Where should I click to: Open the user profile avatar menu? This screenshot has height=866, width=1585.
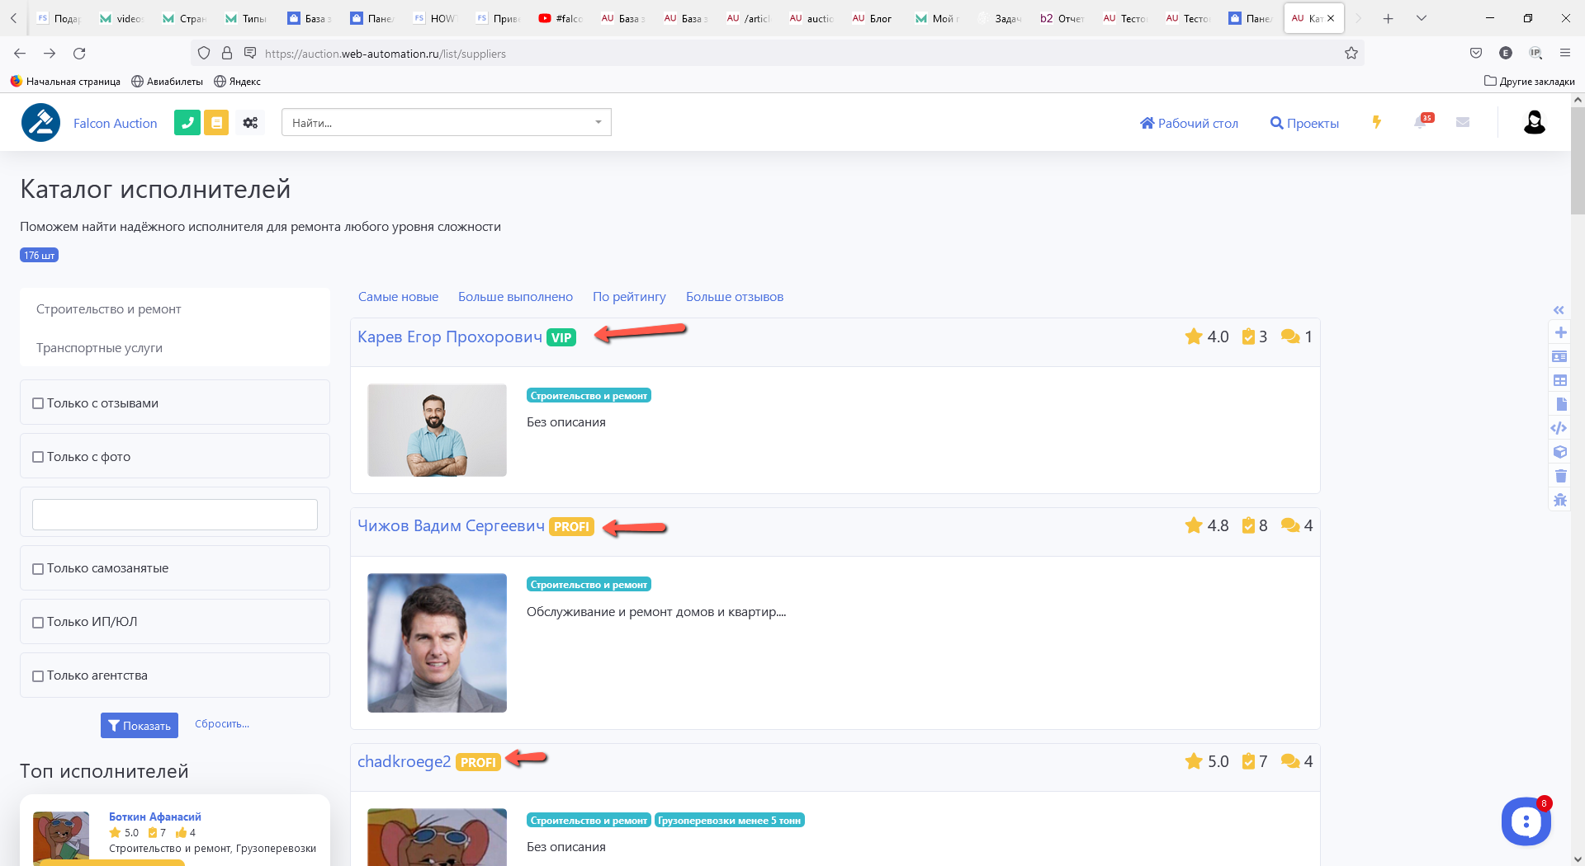tap(1534, 122)
